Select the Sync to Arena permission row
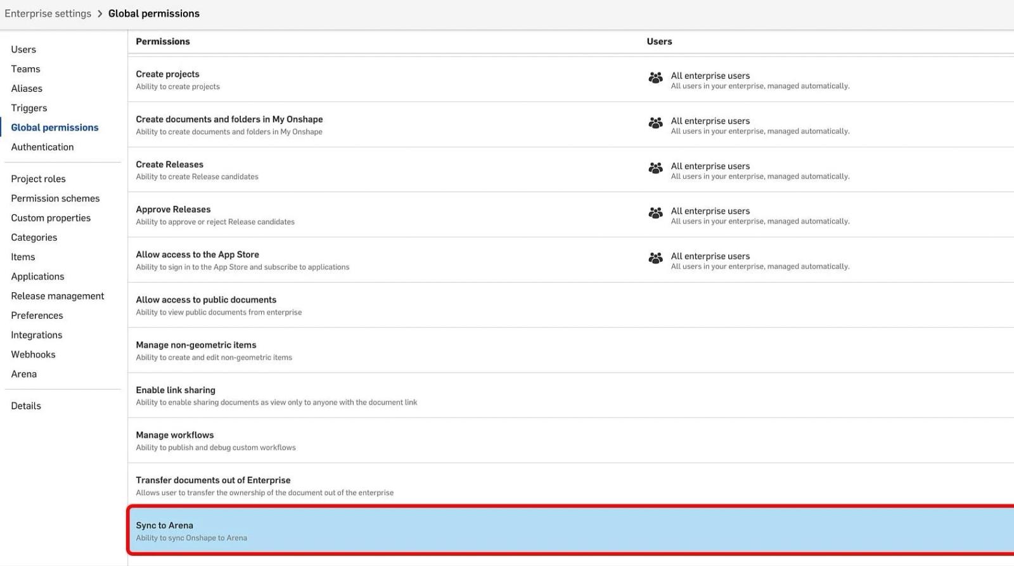 380,531
